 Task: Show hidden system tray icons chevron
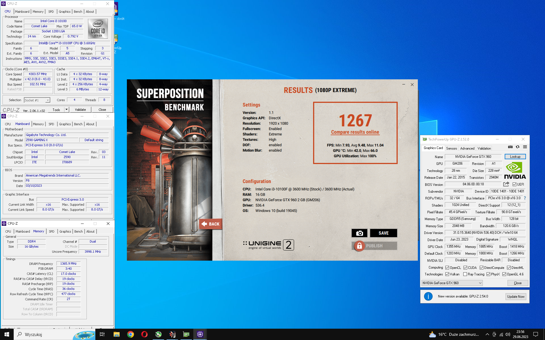pyautogui.click(x=487, y=334)
